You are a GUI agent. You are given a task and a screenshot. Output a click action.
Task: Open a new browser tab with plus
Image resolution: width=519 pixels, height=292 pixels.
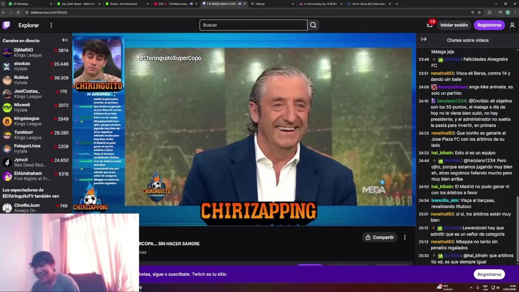click(x=397, y=4)
